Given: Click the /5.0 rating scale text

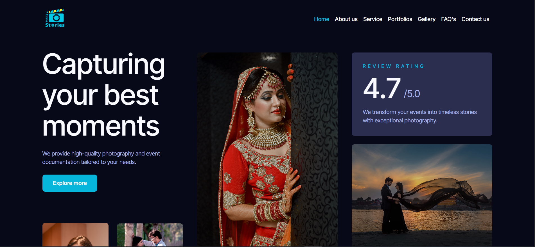Looking at the screenshot, I should tap(412, 94).
